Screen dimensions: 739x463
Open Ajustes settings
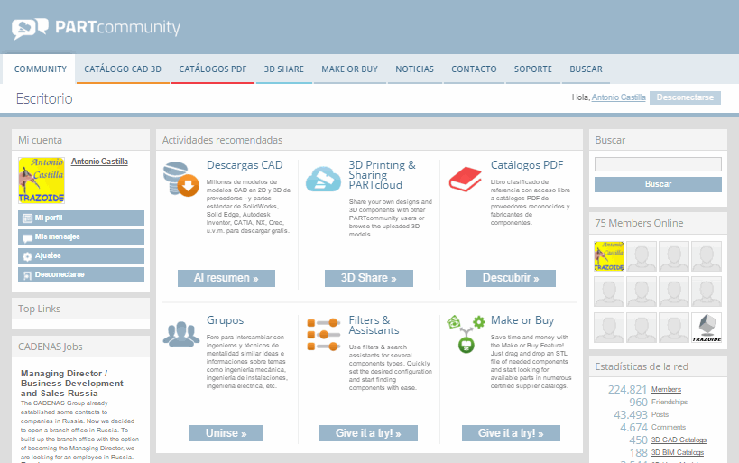(81, 255)
